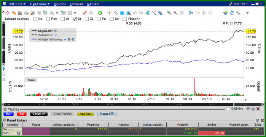Select the crosshair cursor tool

pos(110,12)
